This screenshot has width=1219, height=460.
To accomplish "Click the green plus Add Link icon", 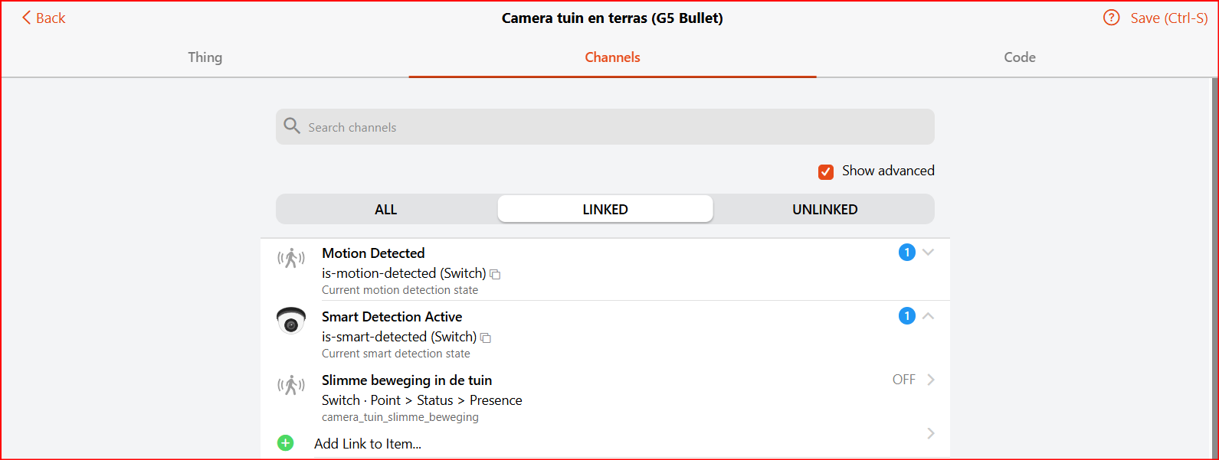I will coord(285,442).
